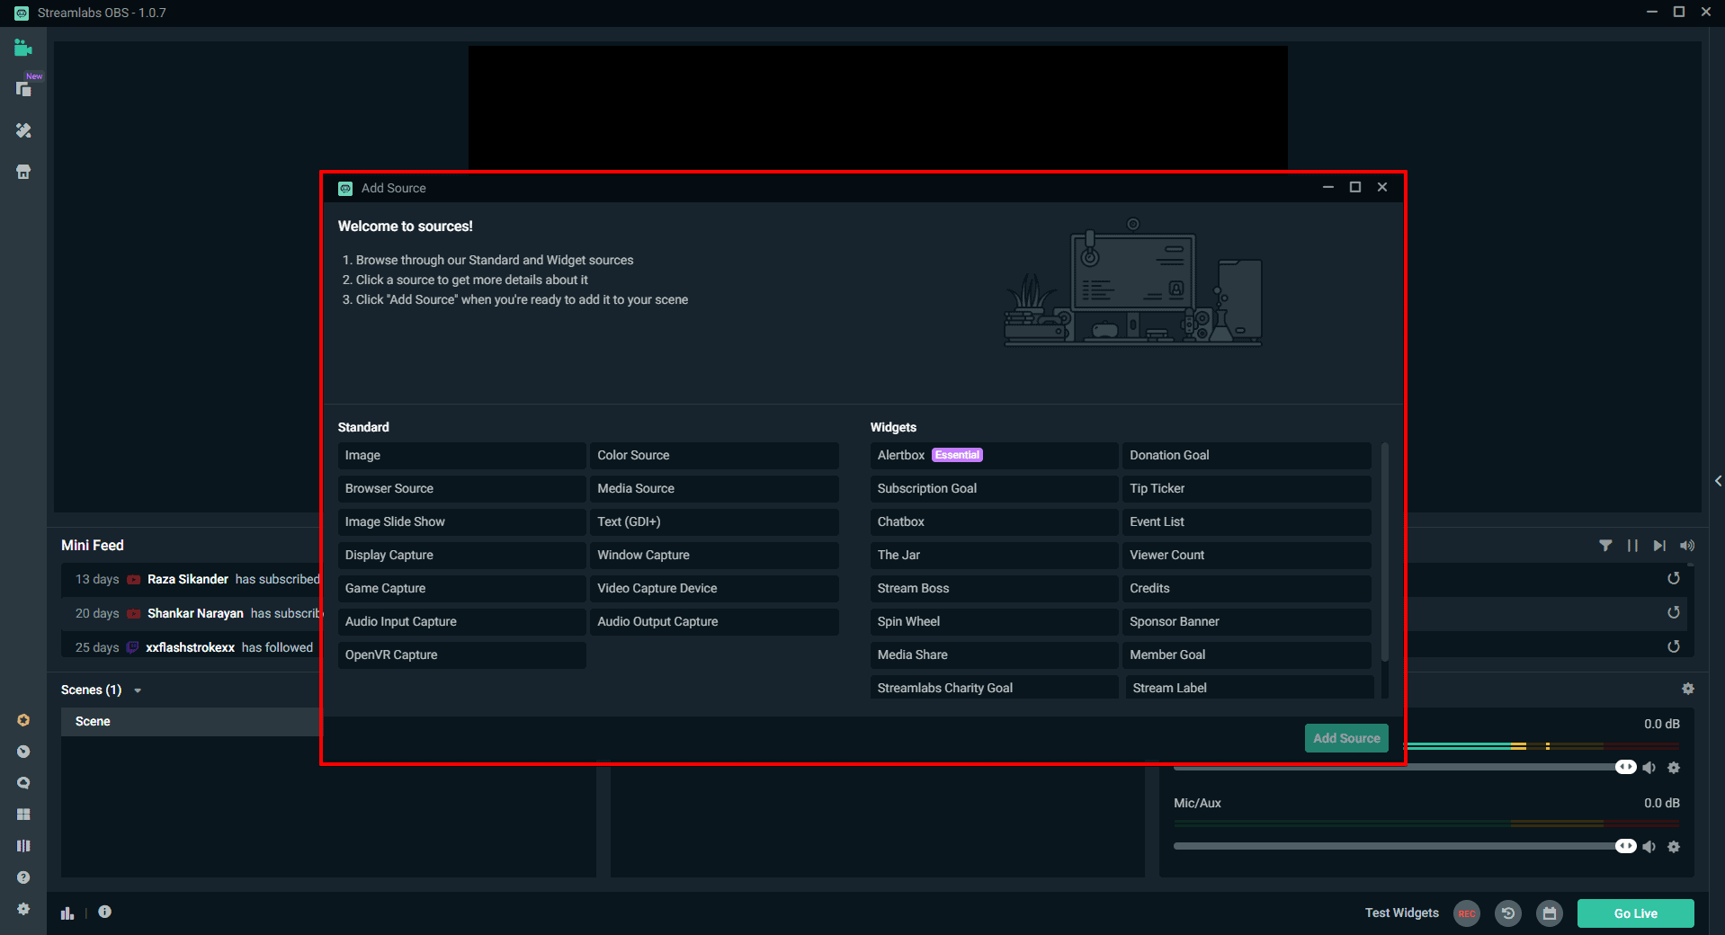
Task: Pick the Donation Goal widget
Action: point(1247,456)
